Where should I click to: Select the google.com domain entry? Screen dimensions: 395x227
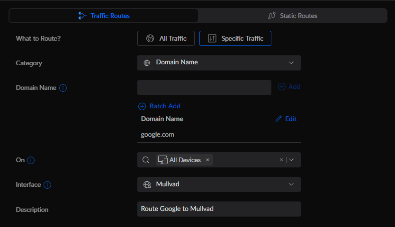click(x=219, y=135)
